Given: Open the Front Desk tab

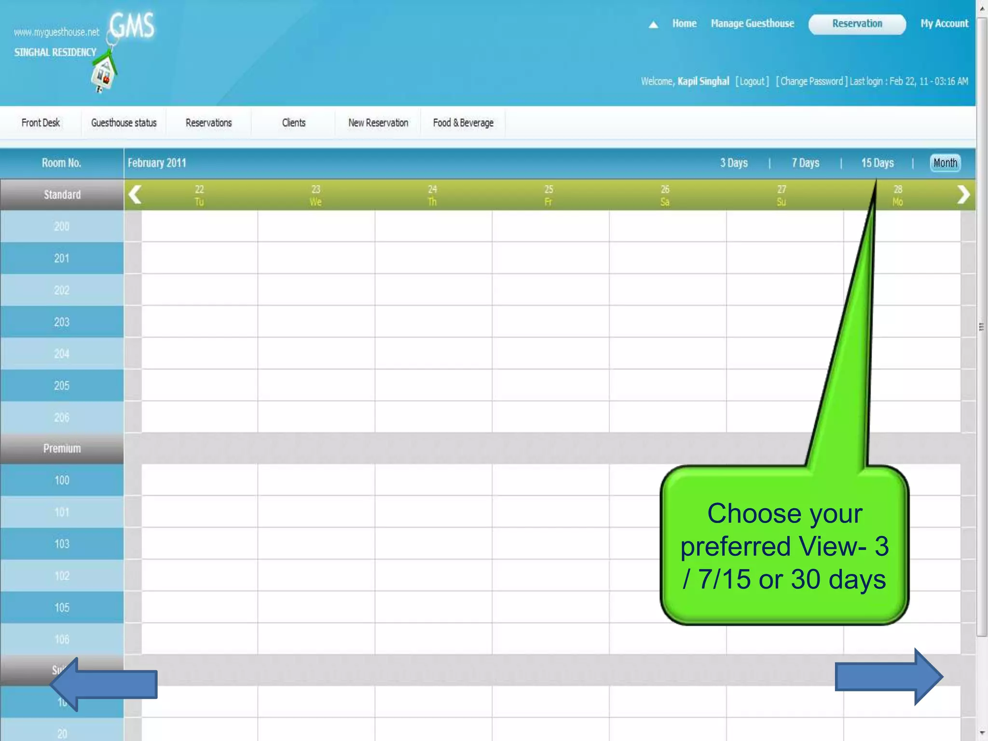Looking at the screenshot, I should pos(41,123).
